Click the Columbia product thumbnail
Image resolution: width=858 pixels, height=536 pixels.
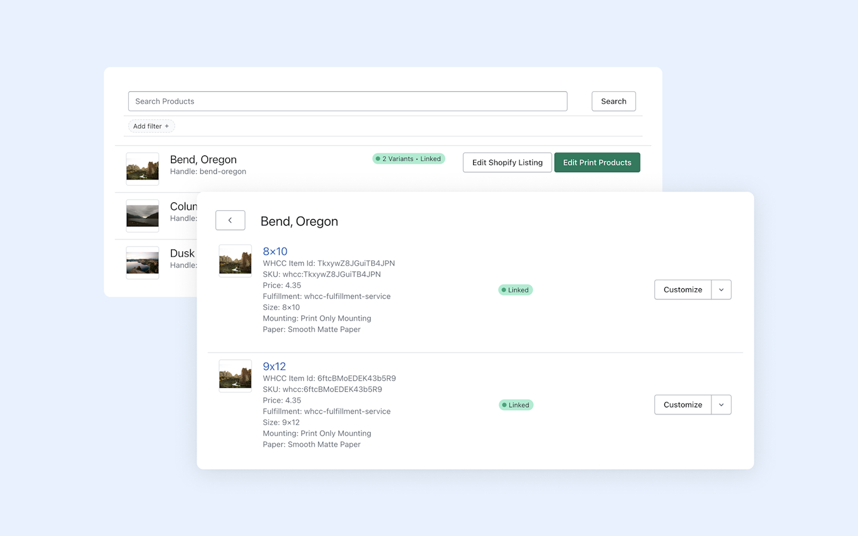(x=142, y=216)
